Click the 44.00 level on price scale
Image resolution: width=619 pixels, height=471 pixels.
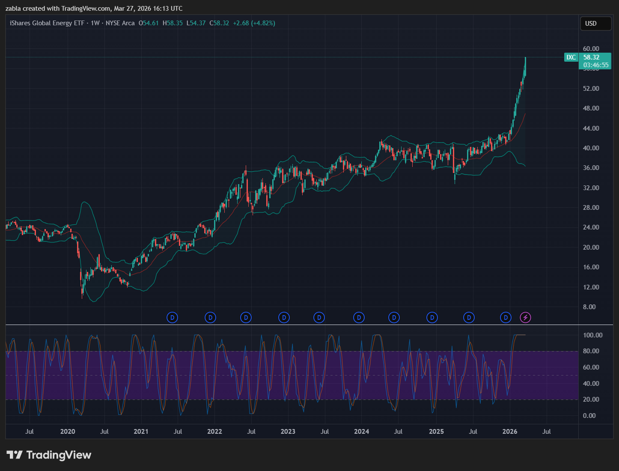click(x=591, y=128)
